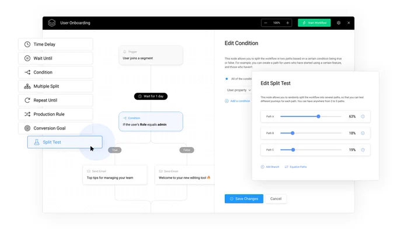Click the Path B slider handle

(x=292, y=133)
